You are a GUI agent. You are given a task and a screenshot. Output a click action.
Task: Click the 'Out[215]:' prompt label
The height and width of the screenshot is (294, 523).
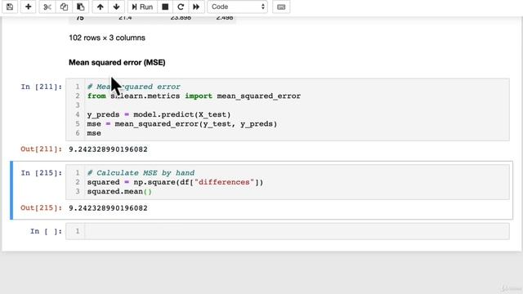tap(42, 208)
